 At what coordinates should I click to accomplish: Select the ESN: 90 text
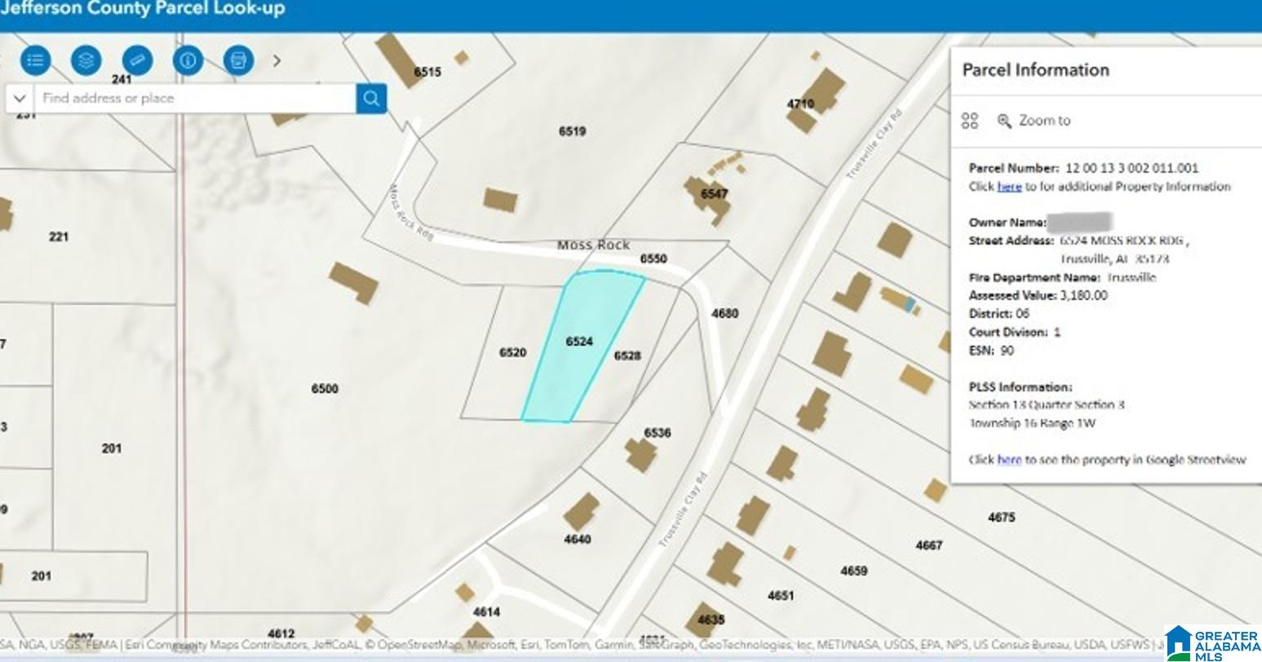pos(991,351)
